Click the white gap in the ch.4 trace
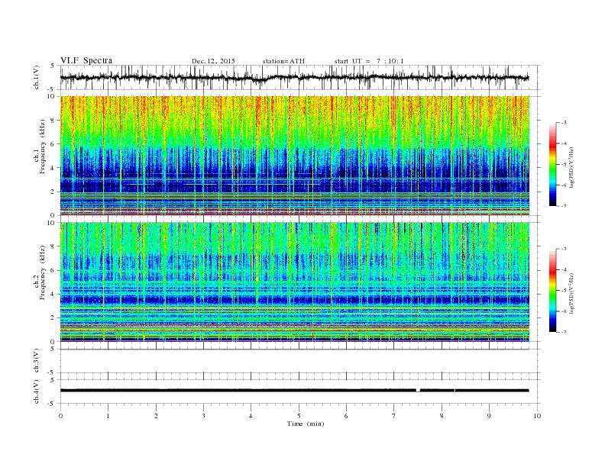 pos(419,391)
